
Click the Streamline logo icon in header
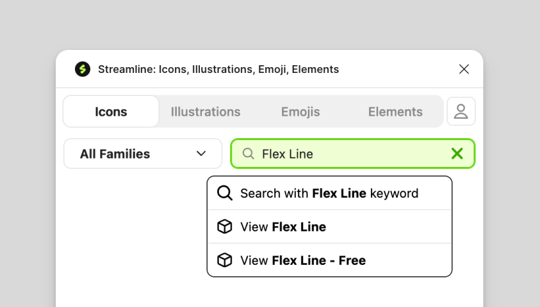[83, 69]
